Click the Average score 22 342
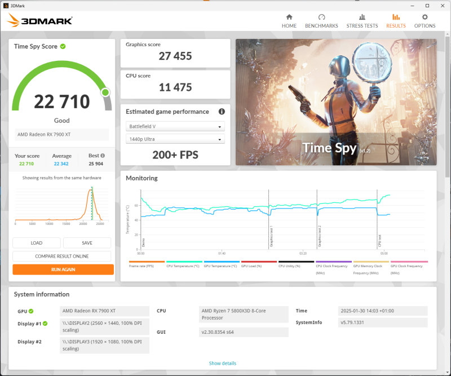451x376 pixels. click(x=61, y=163)
